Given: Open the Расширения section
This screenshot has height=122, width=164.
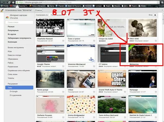Looking at the screenshot, I should pyautogui.click(x=13, y=84).
